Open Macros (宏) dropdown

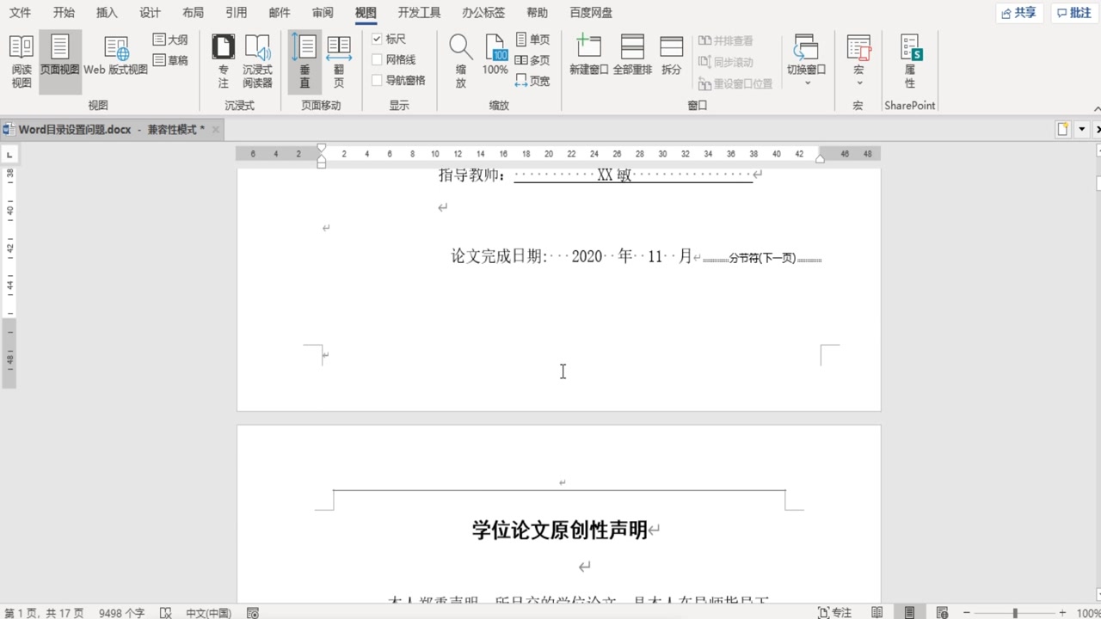[858, 62]
